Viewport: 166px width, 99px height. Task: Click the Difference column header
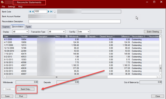[x=123, y=36]
